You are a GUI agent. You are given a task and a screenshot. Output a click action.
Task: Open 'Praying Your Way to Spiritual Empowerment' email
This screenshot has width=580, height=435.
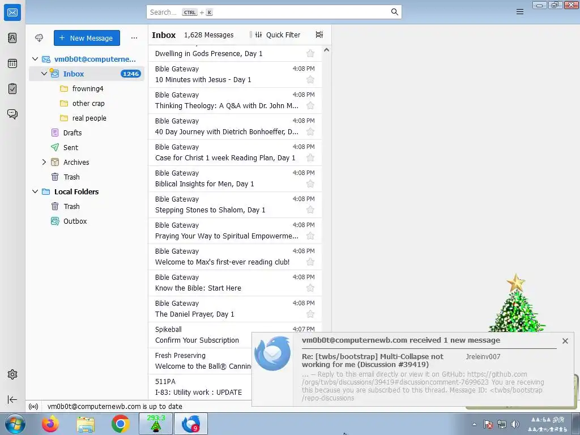coord(235,231)
